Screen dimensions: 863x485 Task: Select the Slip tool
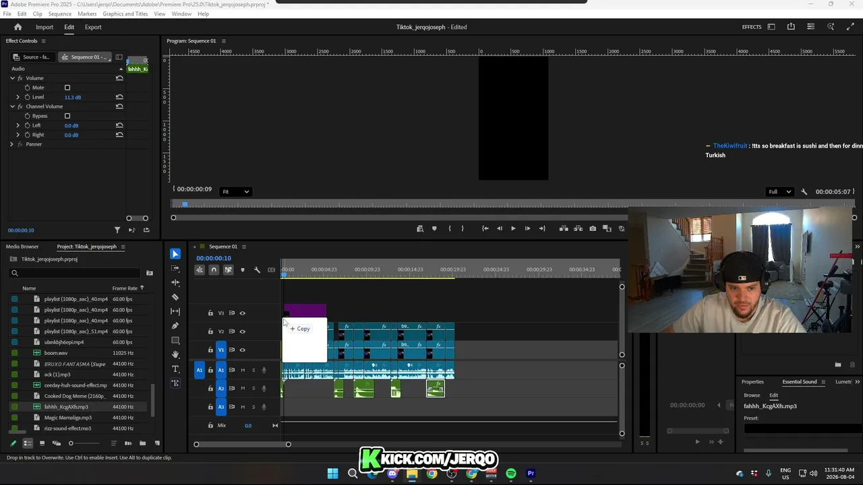click(x=175, y=311)
